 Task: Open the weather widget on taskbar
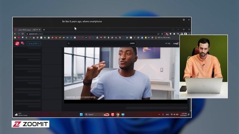click(21, 114)
